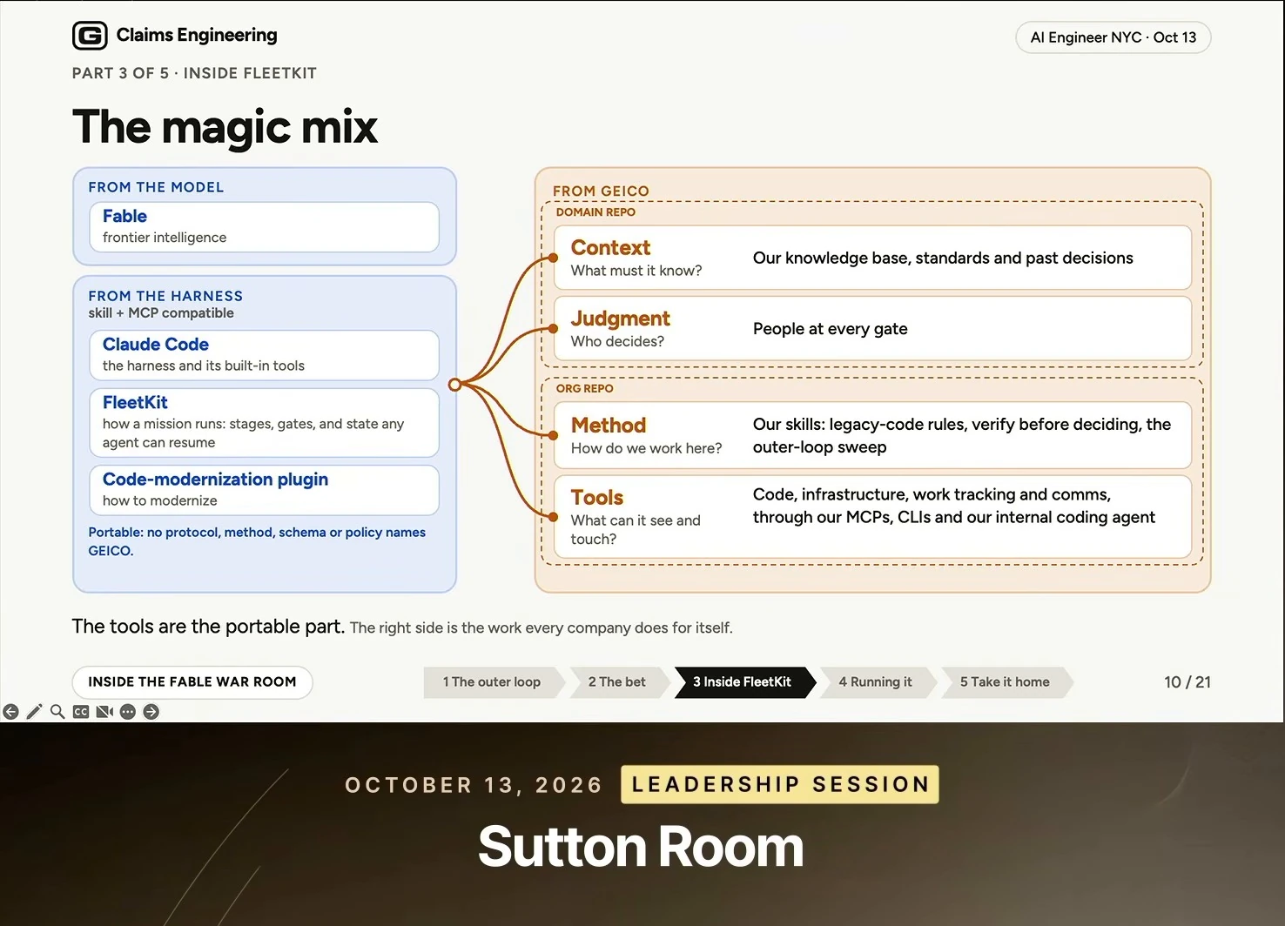The height and width of the screenshot is (926, 1285).
Task: Select the '5 Take it home' section tab
Action: [x=1006, y=682]
